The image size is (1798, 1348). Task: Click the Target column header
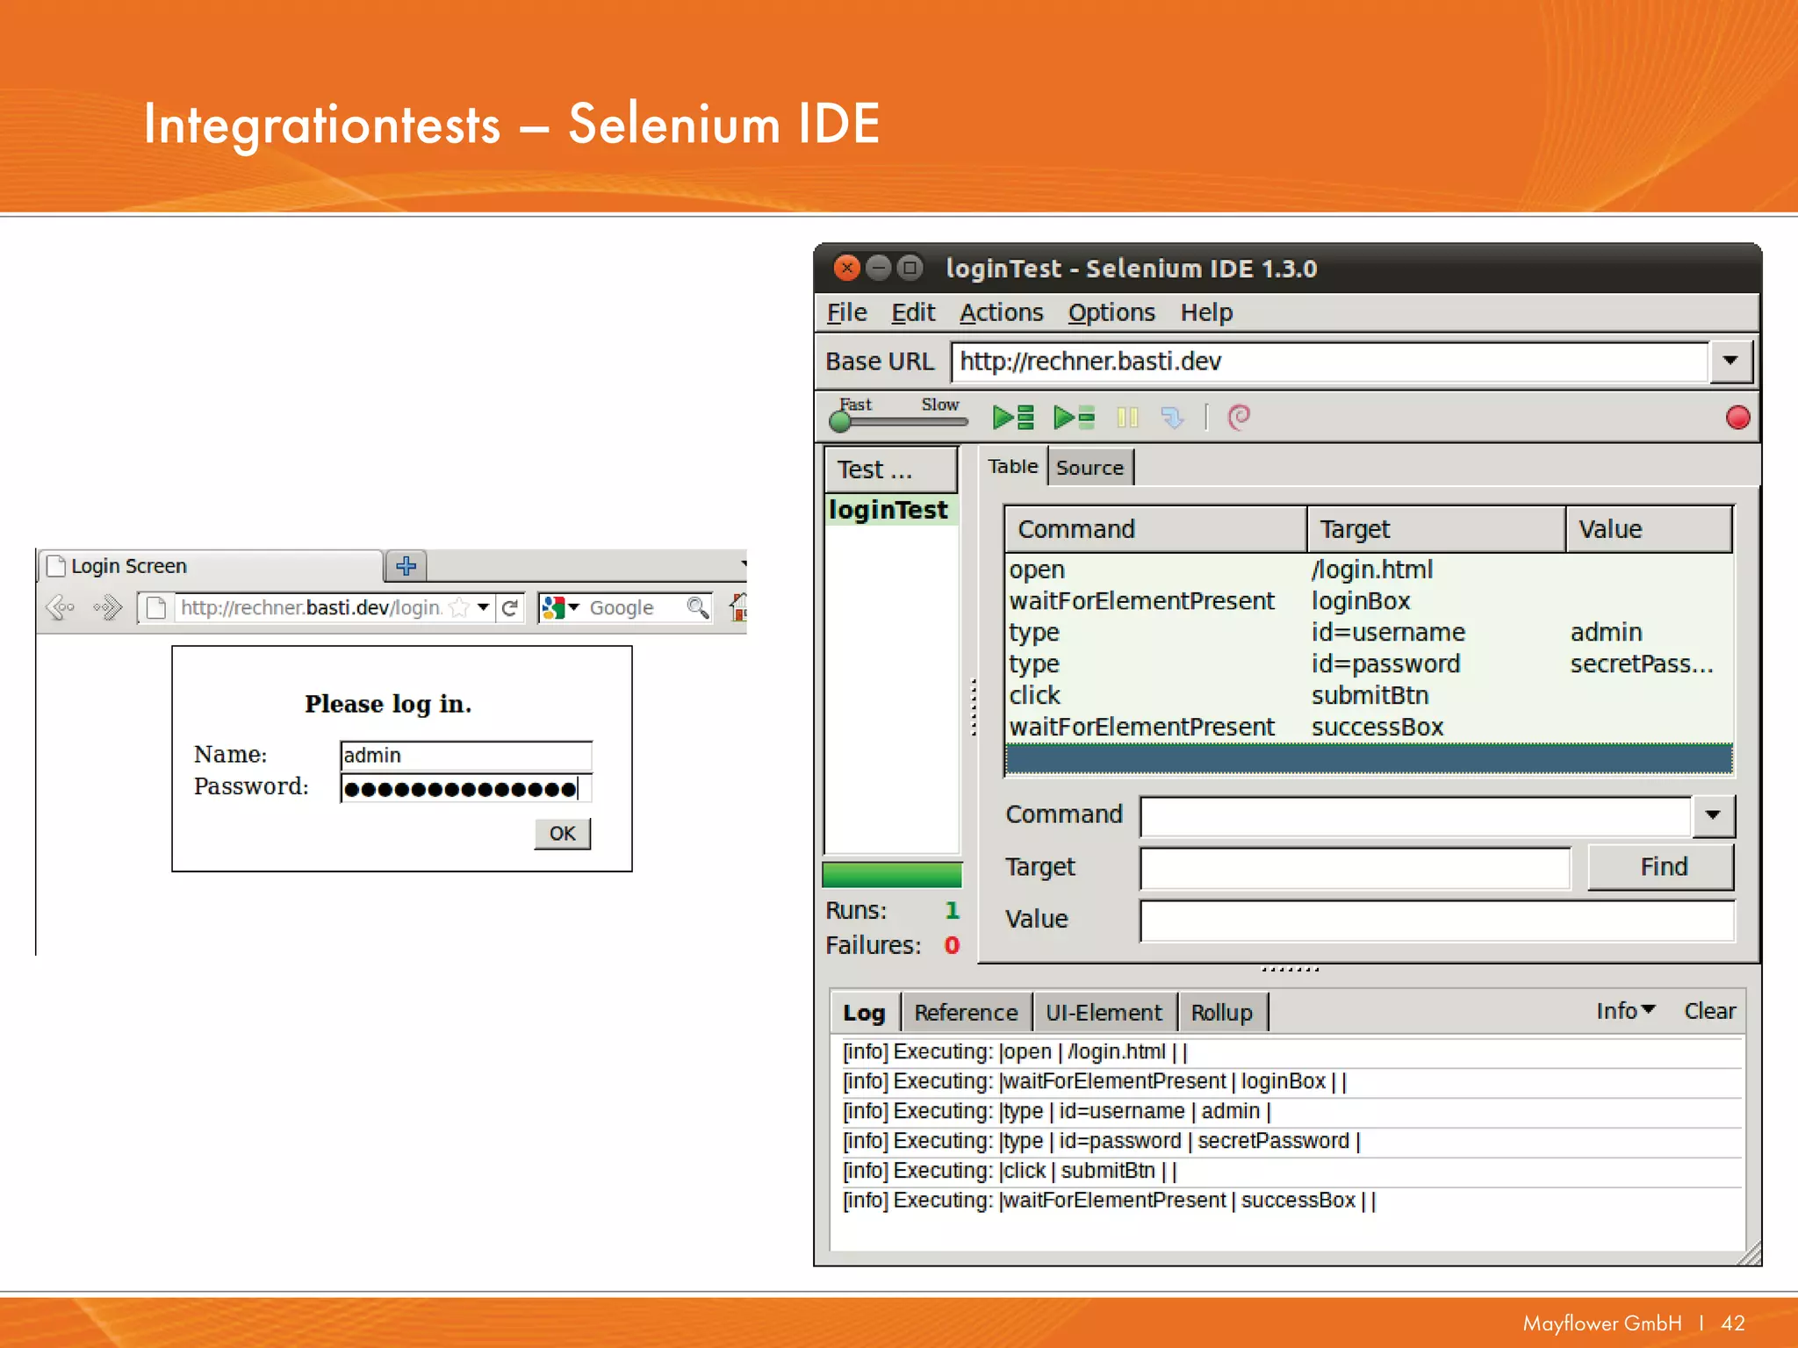click(1436, 529)
